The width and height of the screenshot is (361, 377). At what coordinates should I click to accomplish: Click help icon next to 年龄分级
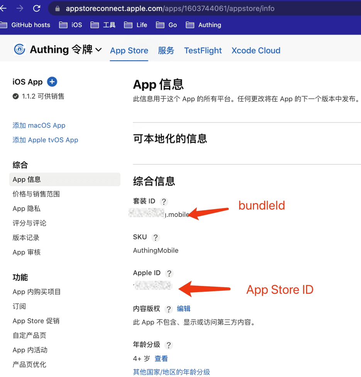168,345
